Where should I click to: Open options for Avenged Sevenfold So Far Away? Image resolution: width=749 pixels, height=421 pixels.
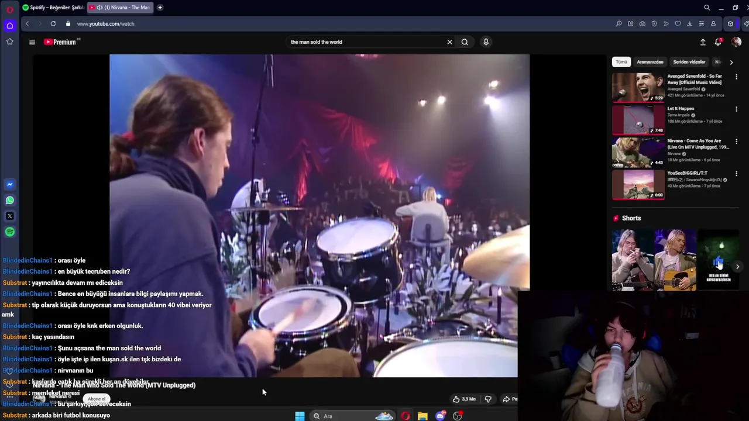736,77
